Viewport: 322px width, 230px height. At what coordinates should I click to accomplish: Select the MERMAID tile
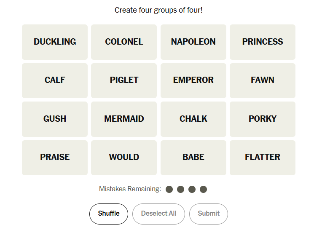(x=124, y=119)
